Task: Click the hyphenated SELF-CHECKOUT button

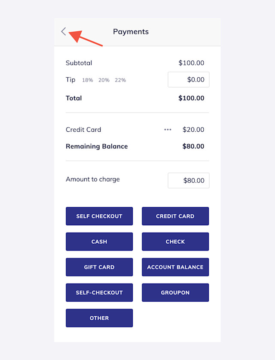Action: tap(99, 293)
